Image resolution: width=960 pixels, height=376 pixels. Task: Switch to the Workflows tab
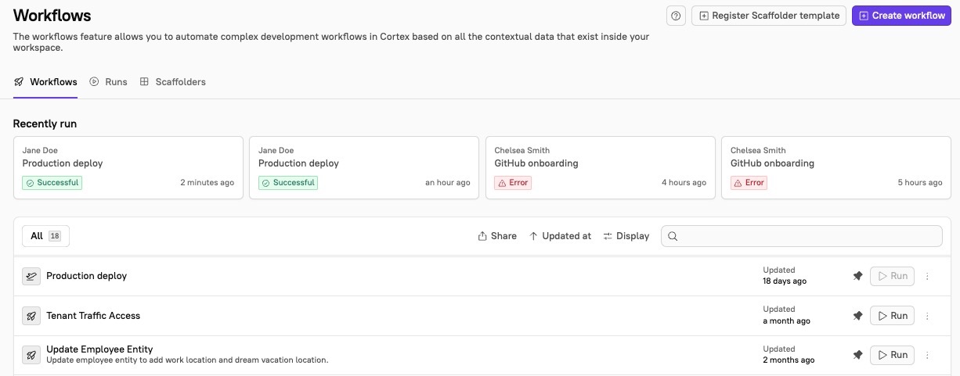point(45,82)
